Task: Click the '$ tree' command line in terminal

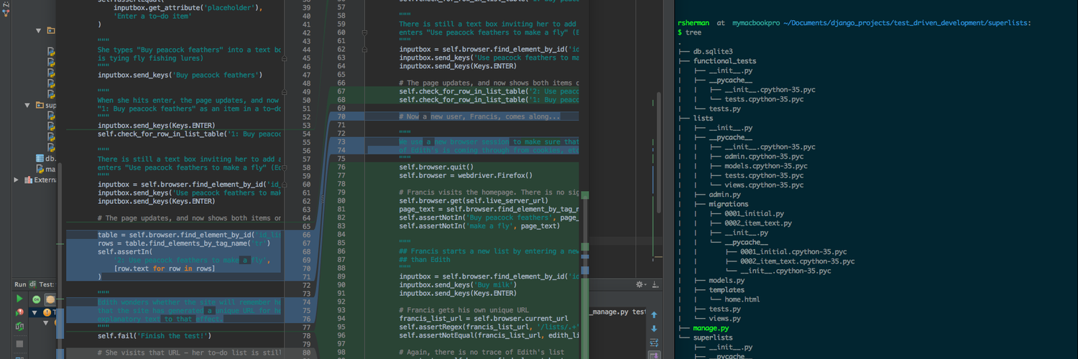Action: (690, 33)
